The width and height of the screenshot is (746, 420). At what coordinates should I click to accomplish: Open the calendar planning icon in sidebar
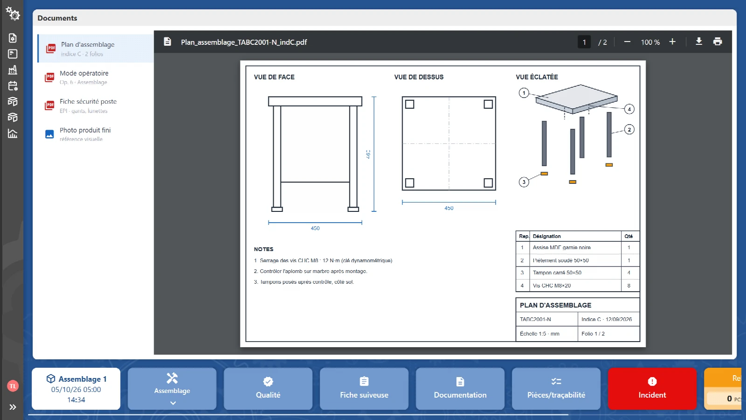[x=13, y=86]
